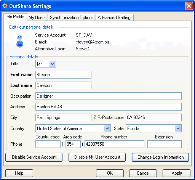This screenshot has height=180, width=195.
Task: Confirm settings with OK button
Action: pyautogui.click(x=110, y=173)
